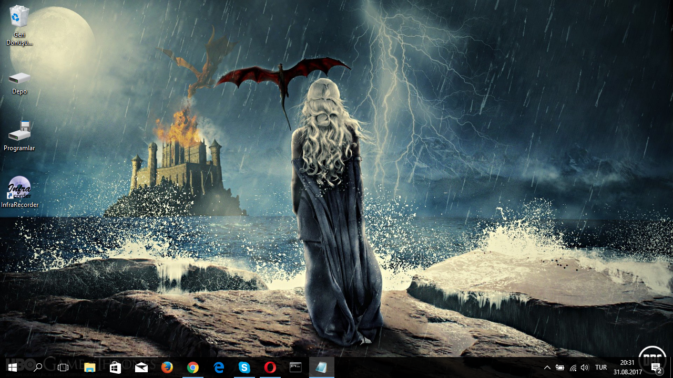Open the Geri Dönüşü recycle bin icon

[x=19, y=25]
